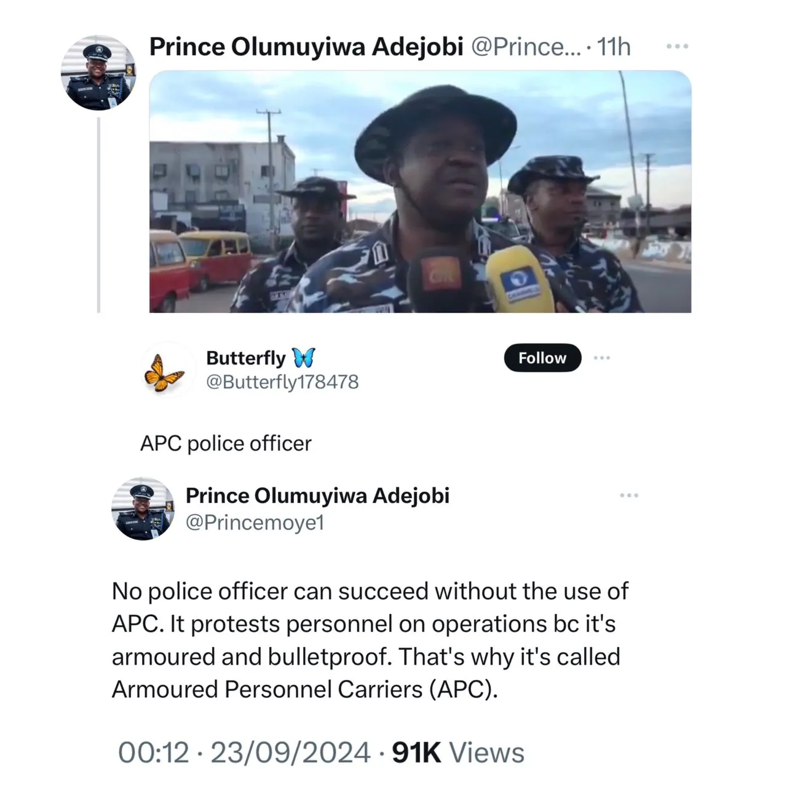
Task: Click the top Prince Olumuyiwa Adejobi display name
Action: (x=306, y=47)
